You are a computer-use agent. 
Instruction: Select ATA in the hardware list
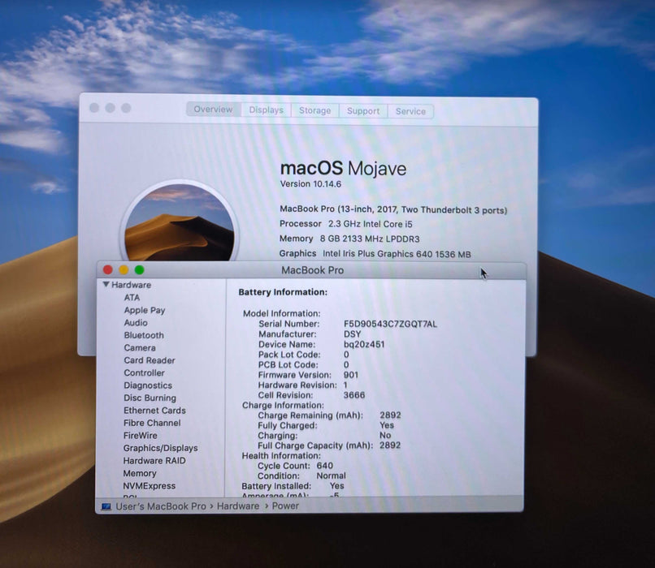tap(132, 297)
